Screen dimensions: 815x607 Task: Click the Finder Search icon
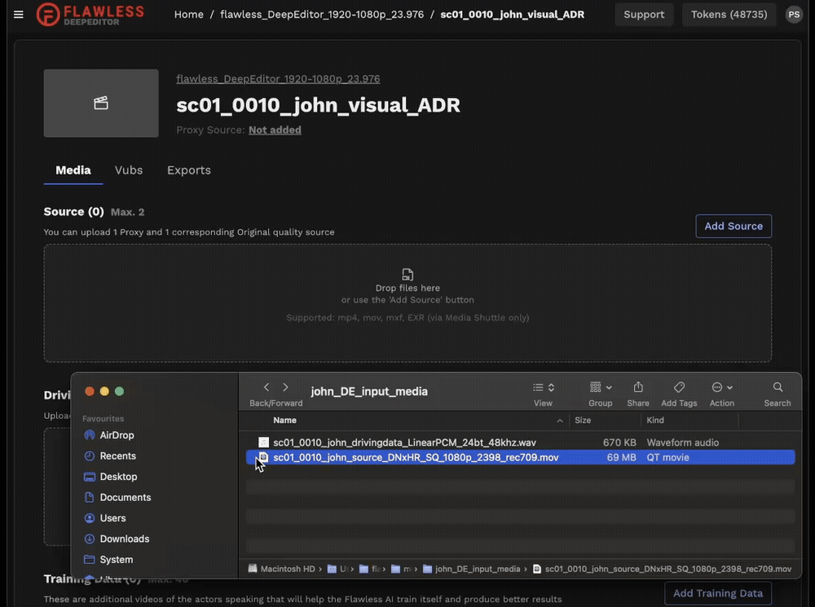click(778, 387)
